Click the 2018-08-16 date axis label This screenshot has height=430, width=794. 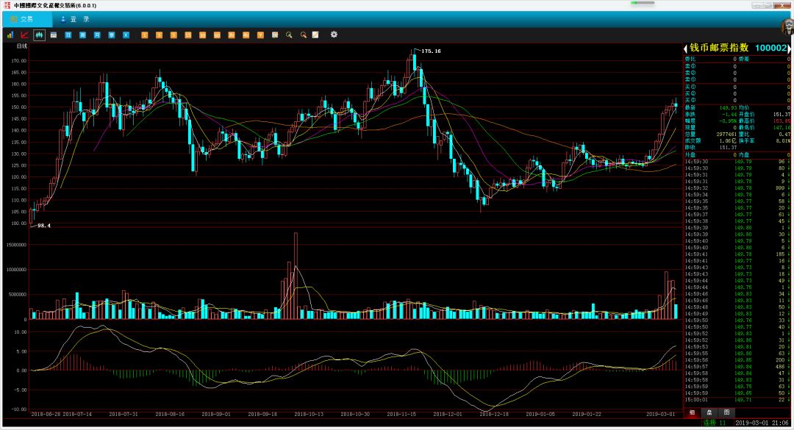(x=170, y=415)
